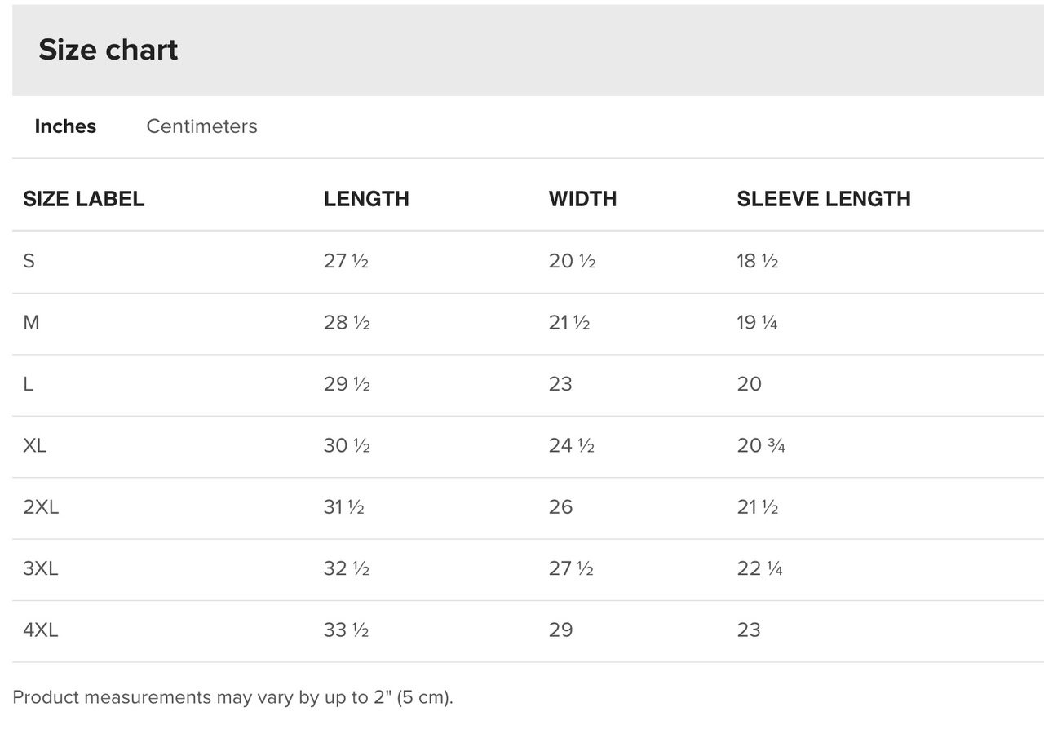Viewport: 1044px width, 738px height.
Task: Click the width value 23 for L
Action: (x=560, y=384)
